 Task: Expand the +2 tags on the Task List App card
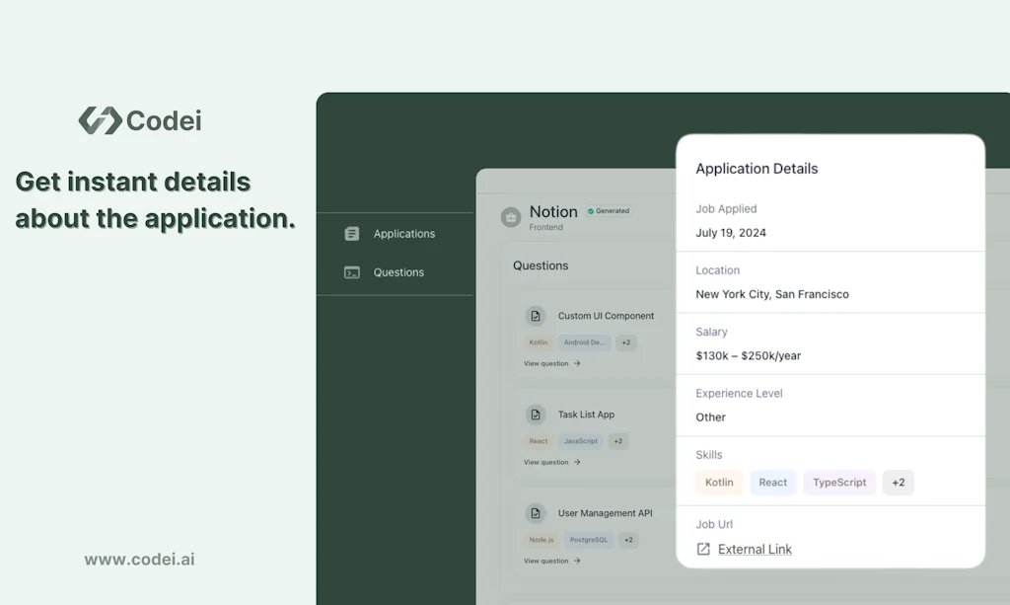617,441
